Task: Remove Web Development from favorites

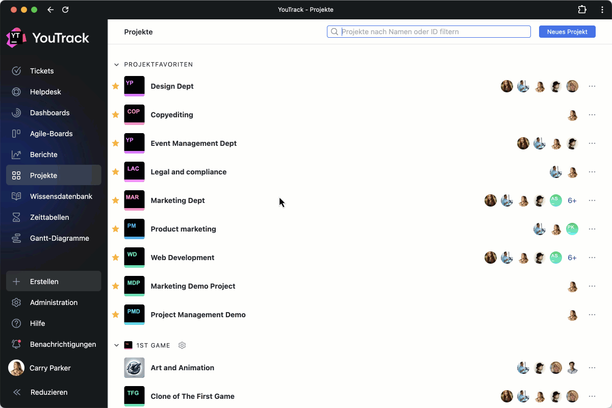Action: 116,258
